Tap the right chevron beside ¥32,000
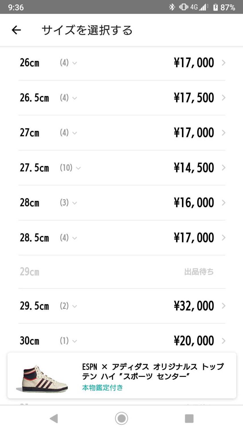 tap(223, 306)
